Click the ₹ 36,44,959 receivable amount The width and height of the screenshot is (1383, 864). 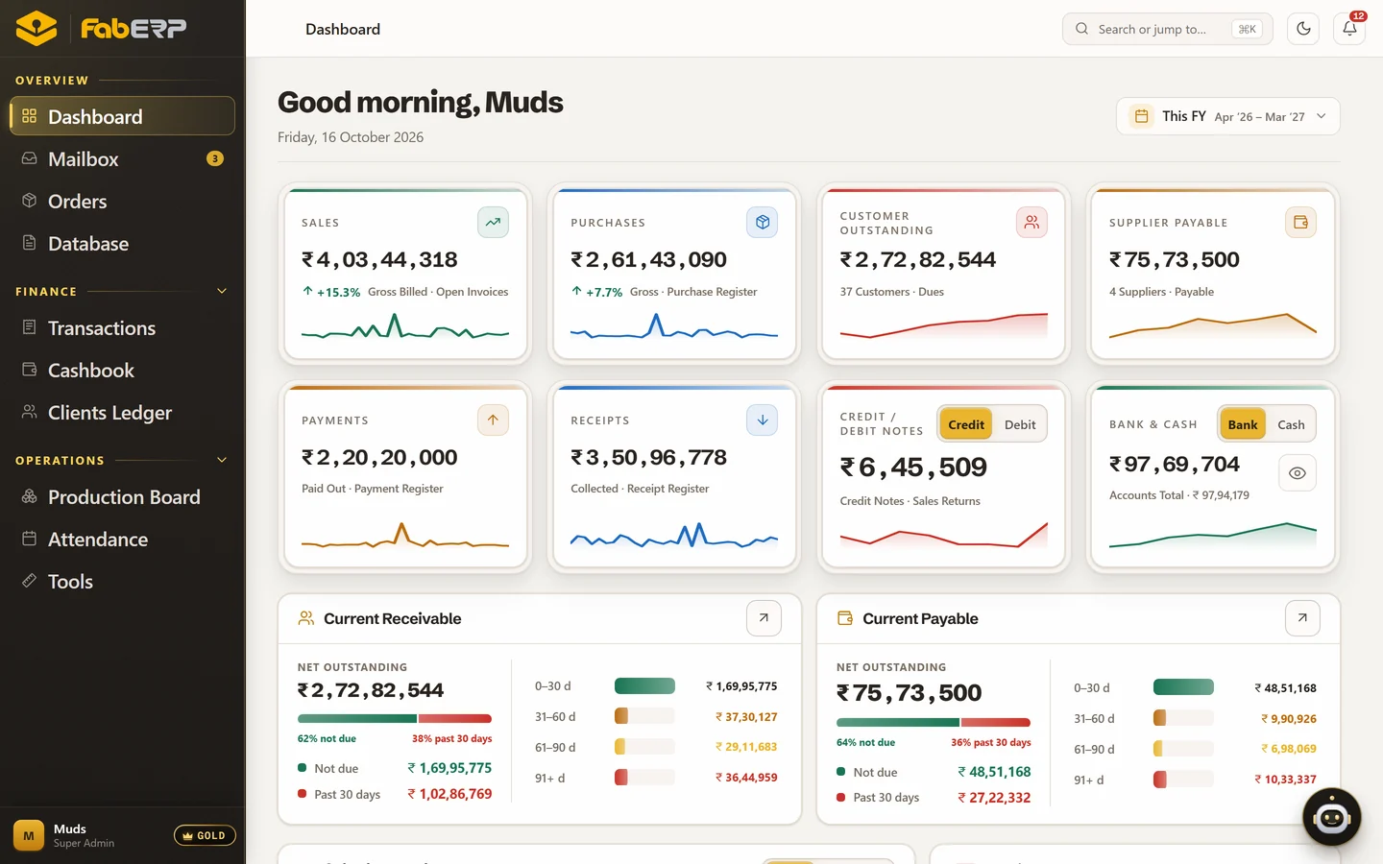coord(746,778)
